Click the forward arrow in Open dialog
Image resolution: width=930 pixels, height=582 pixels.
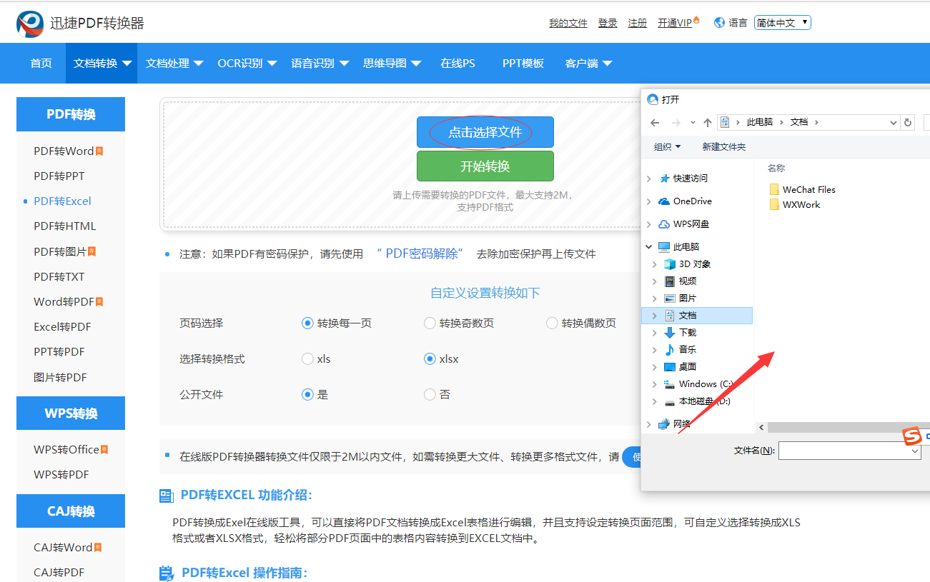676,123
